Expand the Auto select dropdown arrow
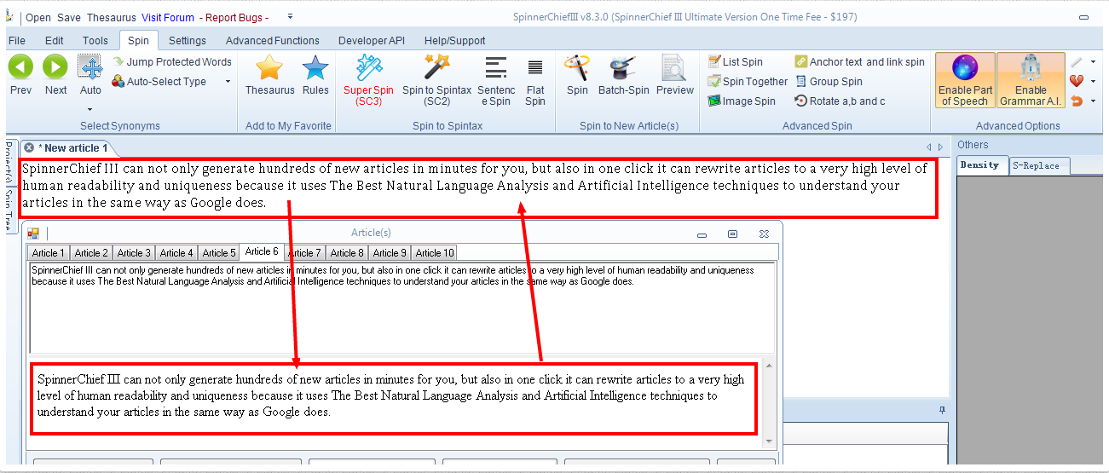1109x473 pixels. tap(90, 109)
